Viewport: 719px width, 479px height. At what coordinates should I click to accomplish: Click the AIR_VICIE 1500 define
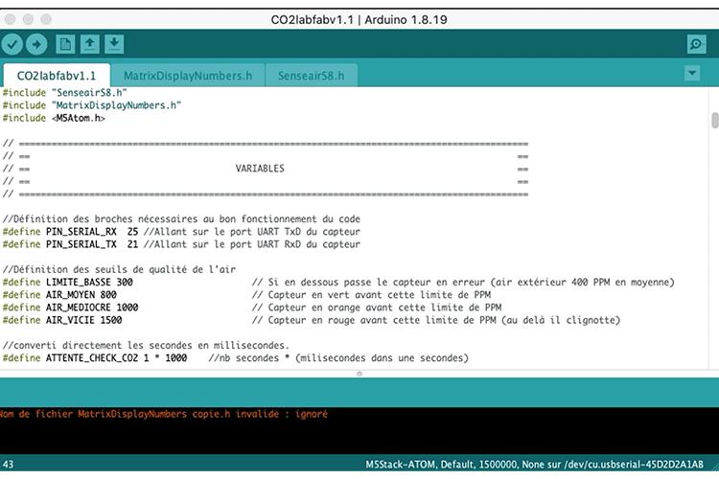coord(62,320)
